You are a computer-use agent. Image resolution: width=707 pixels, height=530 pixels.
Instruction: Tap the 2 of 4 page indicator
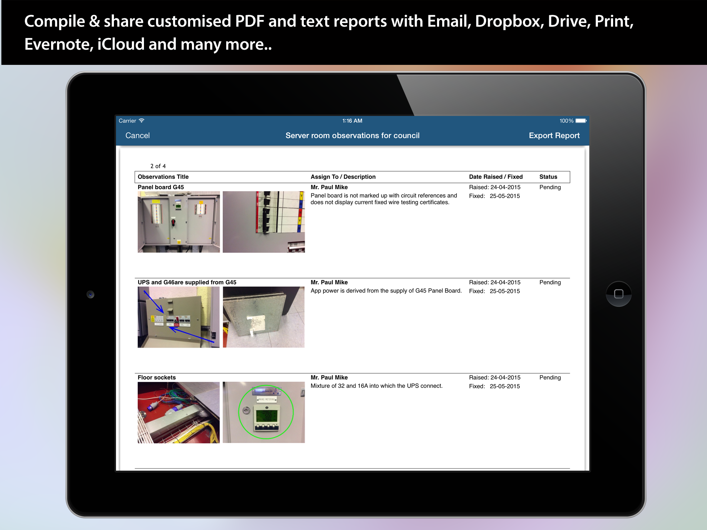point(158,166)
